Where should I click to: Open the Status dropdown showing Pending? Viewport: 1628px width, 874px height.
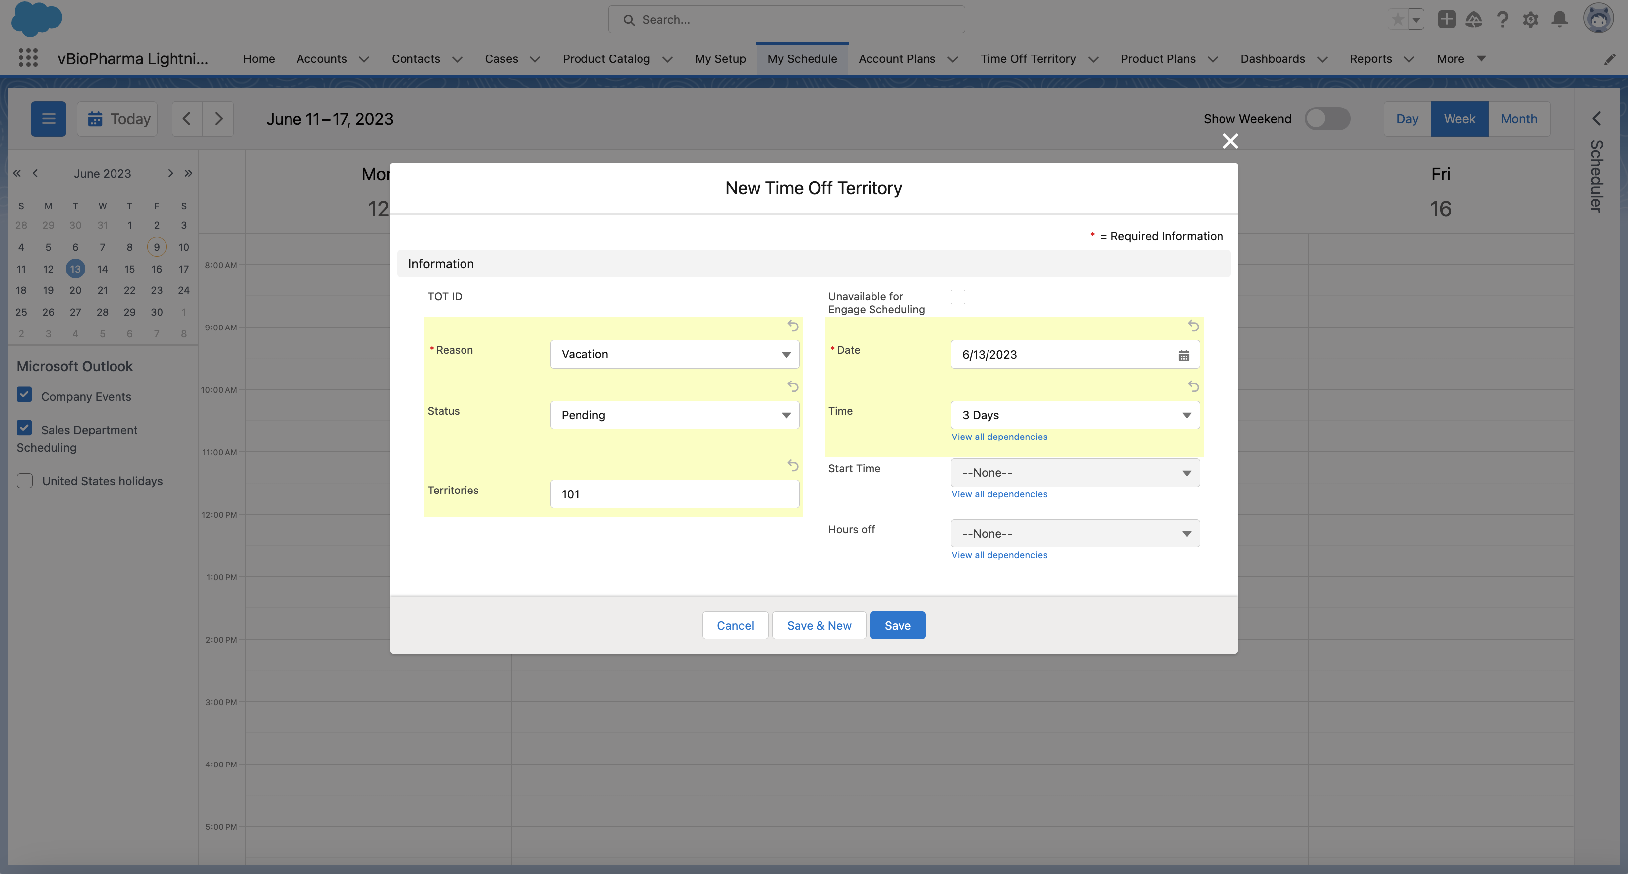click(x=674, y=415)
